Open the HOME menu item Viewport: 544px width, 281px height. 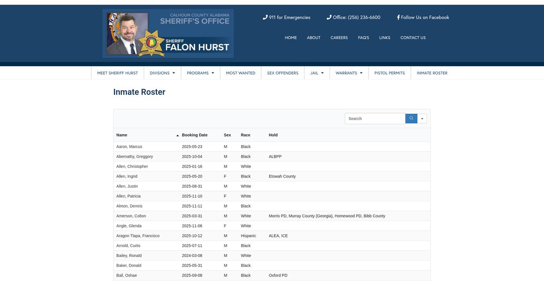click(291, 38)
